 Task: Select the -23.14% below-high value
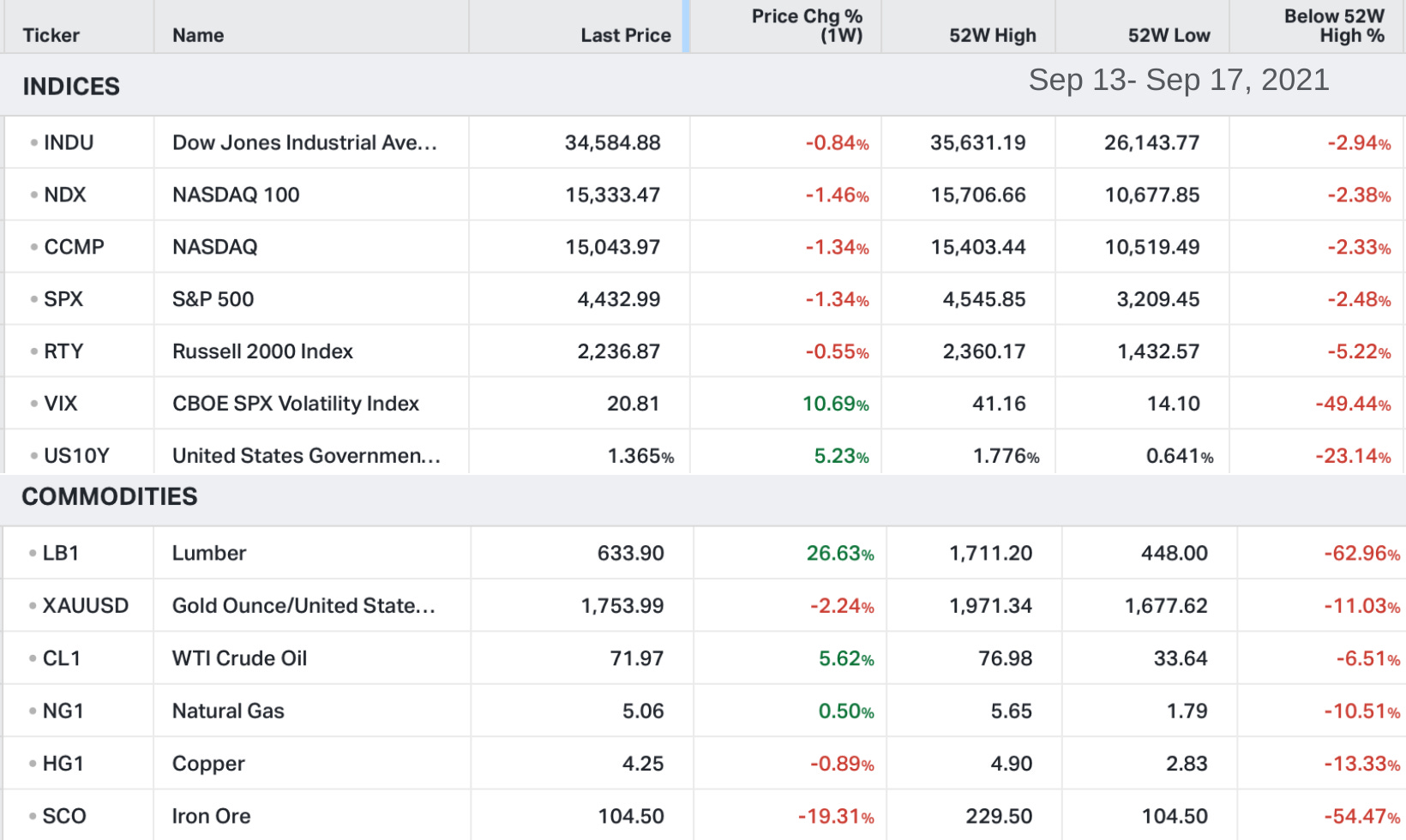[x=1353, y=456]
